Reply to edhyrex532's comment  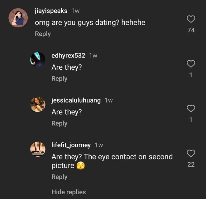pyautogui.click(x=59, y=79)
